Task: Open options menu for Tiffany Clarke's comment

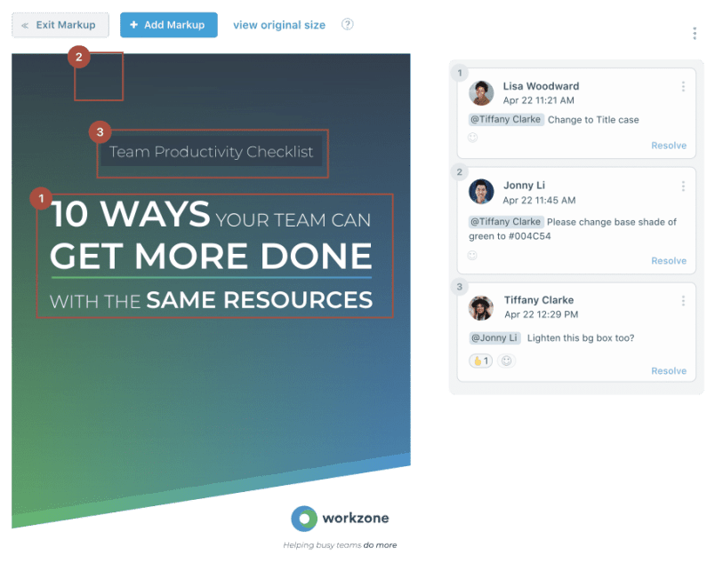Action: coord(683,301)
